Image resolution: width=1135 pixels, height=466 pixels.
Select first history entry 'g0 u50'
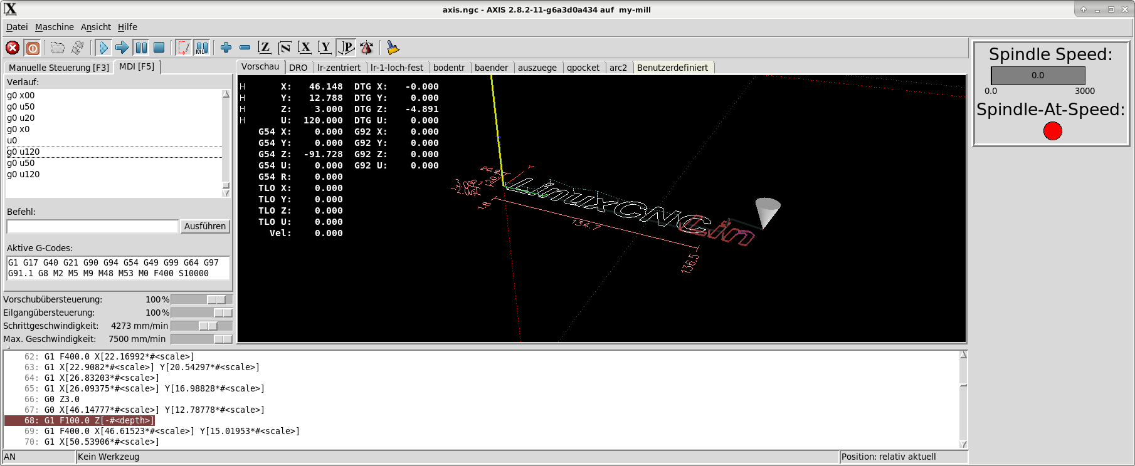coord(113,106)
